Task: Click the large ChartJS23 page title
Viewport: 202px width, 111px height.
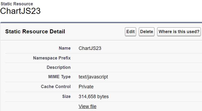Action: [20, 11]
